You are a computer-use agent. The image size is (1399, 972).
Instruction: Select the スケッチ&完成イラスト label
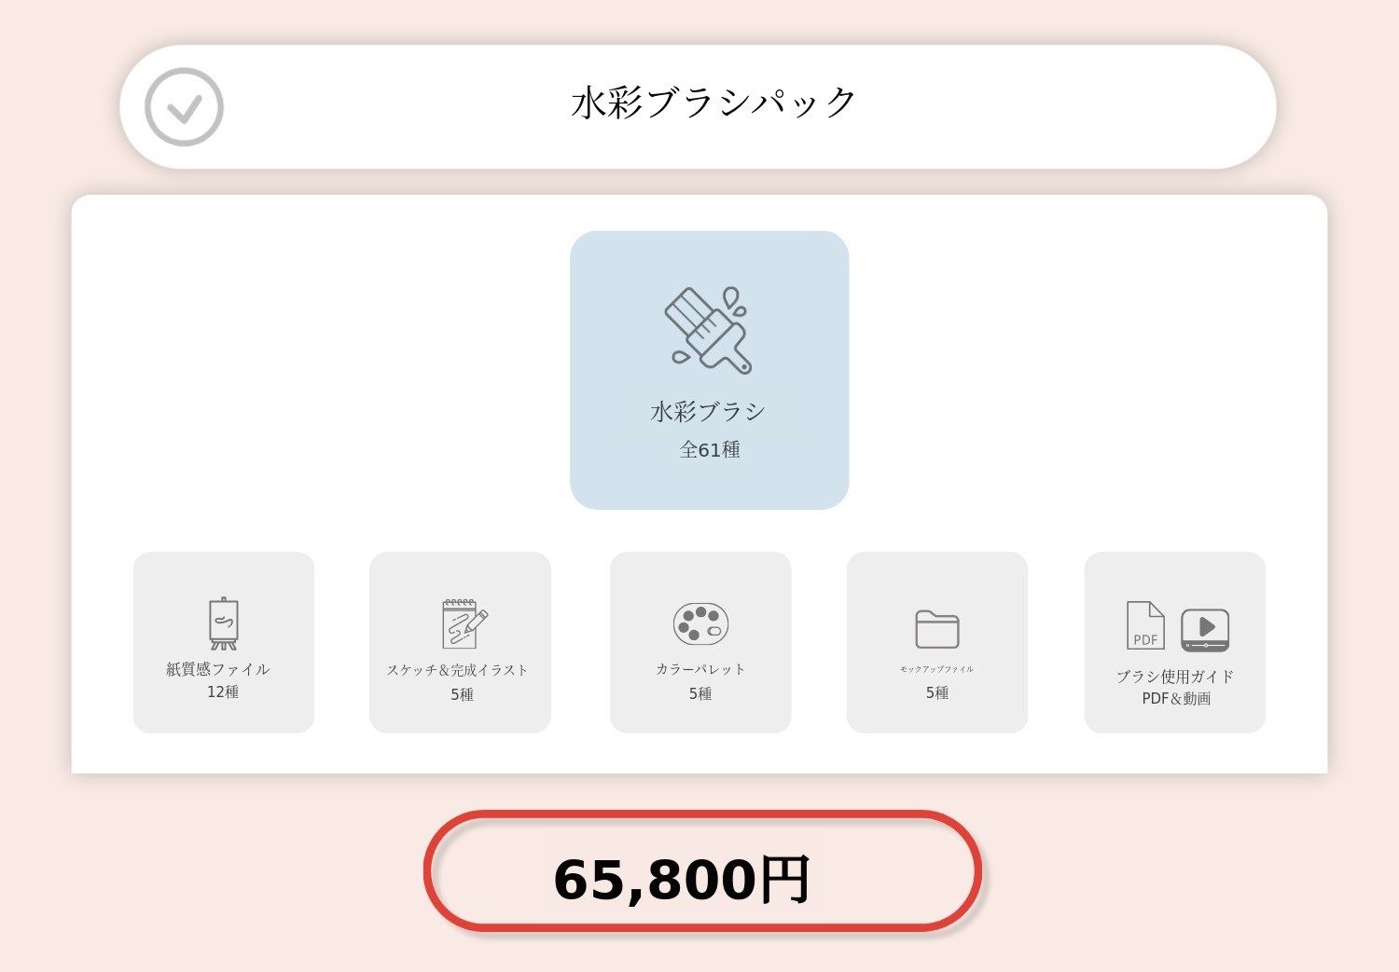[x=458, y=670]
